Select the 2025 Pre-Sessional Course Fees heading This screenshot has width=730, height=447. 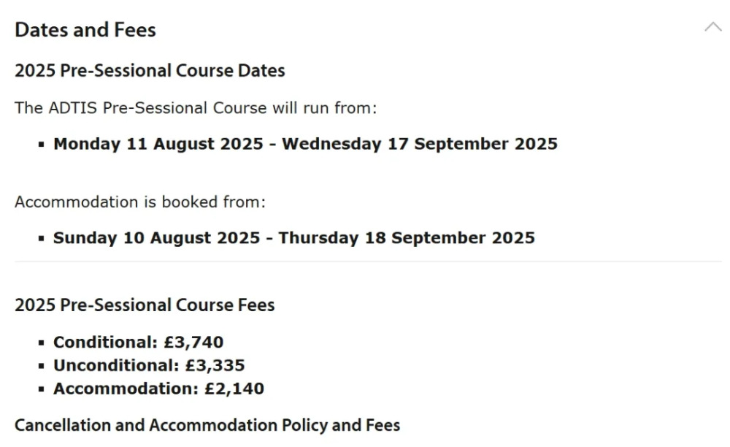(x=145, y=305)
